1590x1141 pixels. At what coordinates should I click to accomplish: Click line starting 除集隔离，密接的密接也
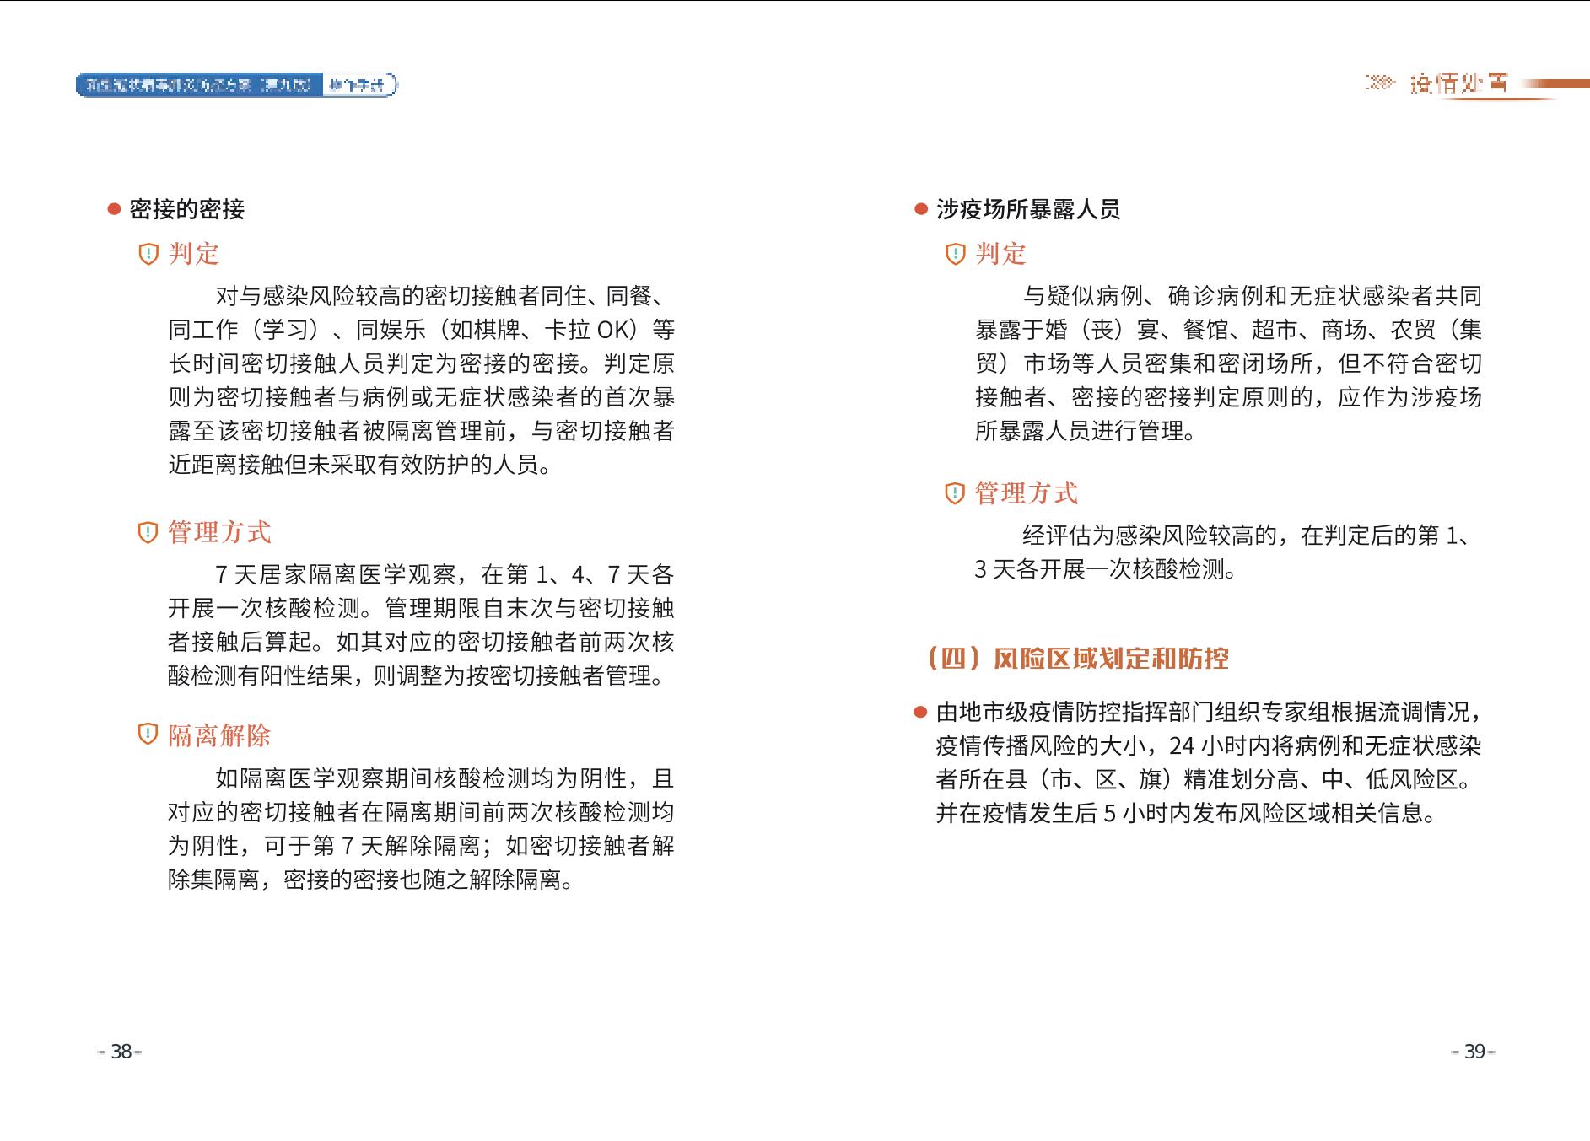click(372, 880)
